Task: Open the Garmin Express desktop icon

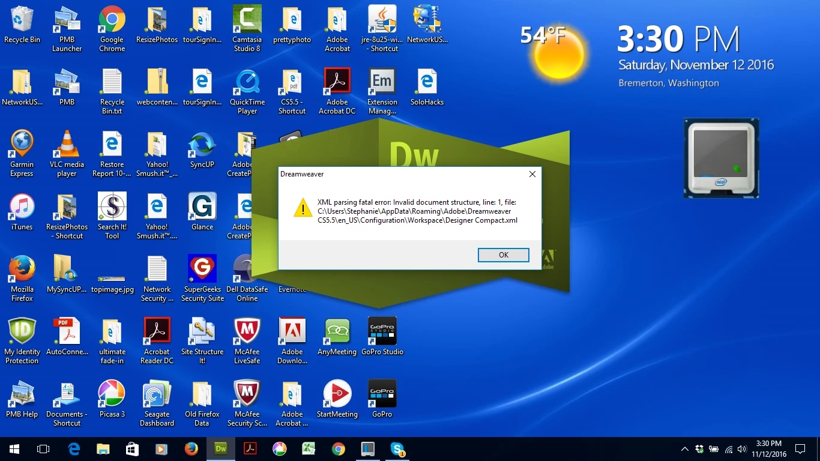Action: click(22, 154)
